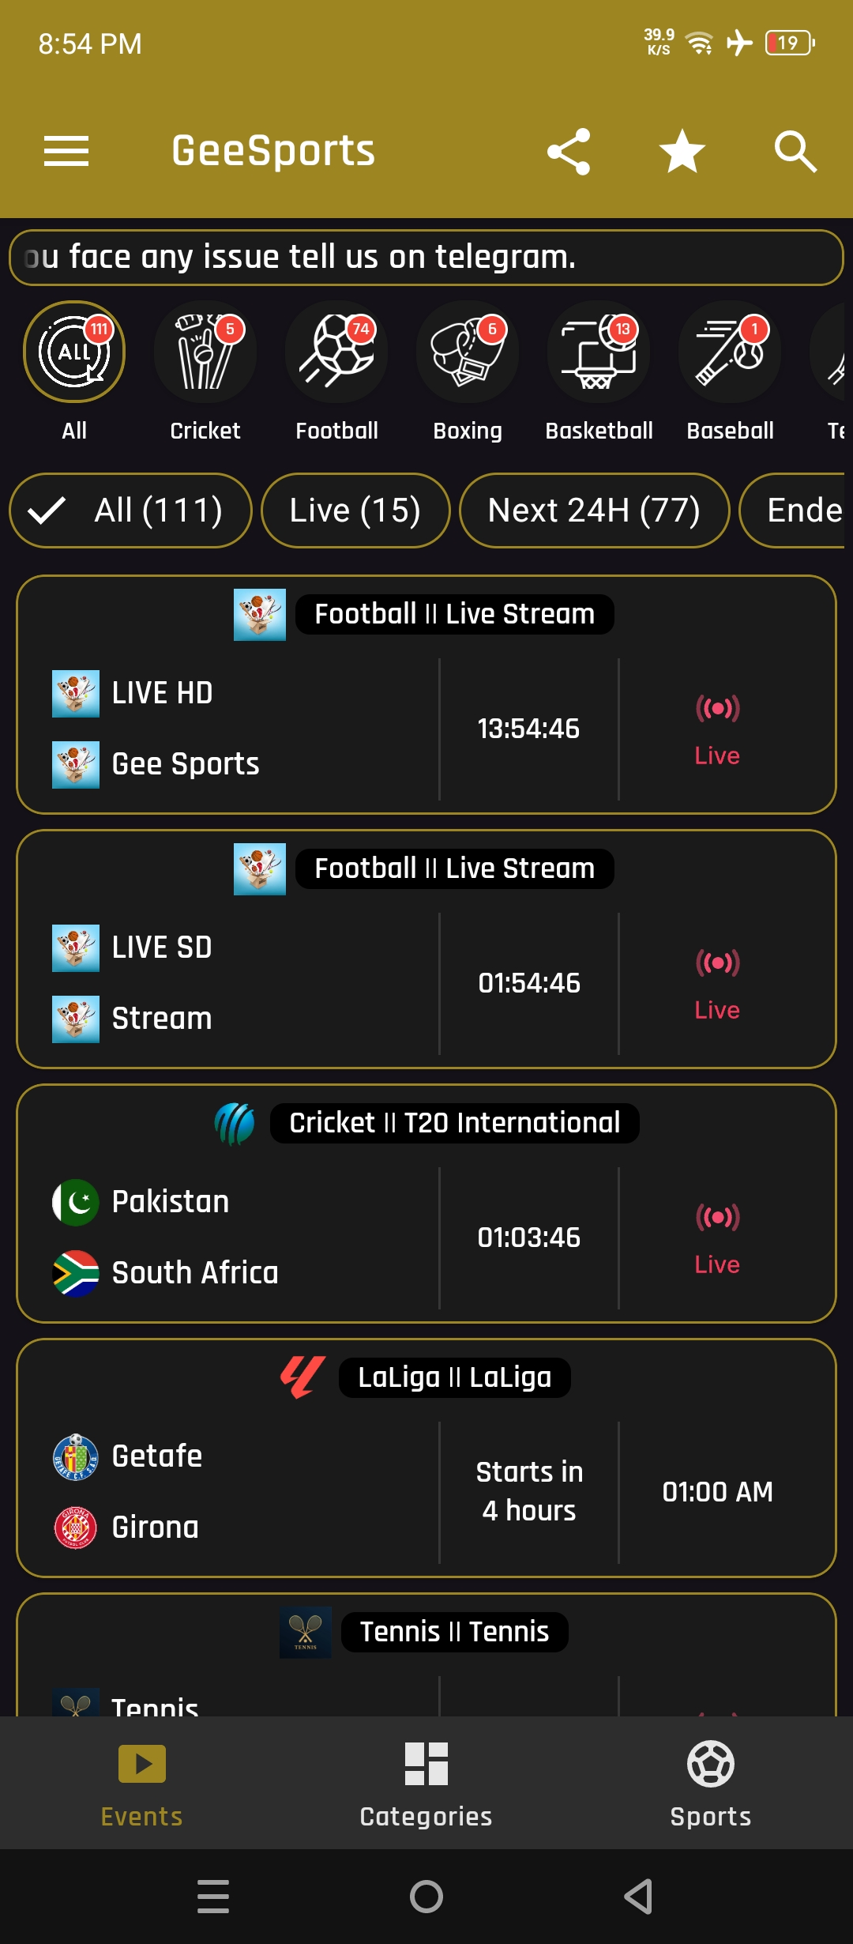Tap the share icon
The width and height of the screenshot is (853, 1944).
pos(569,151)
